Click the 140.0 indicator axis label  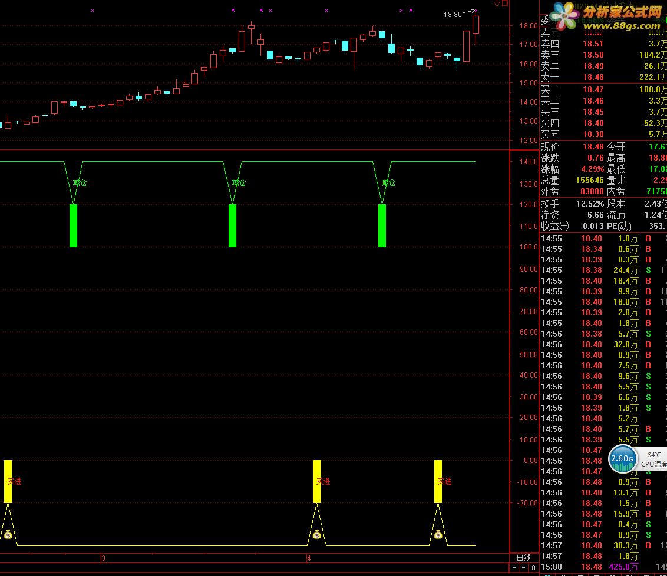coord(529,161)
